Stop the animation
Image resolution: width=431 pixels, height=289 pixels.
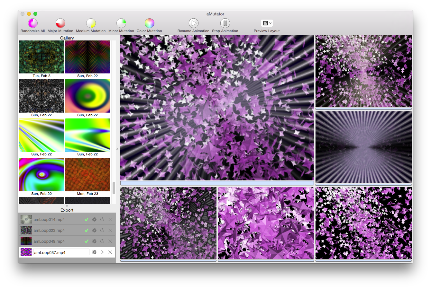(225, 23)
